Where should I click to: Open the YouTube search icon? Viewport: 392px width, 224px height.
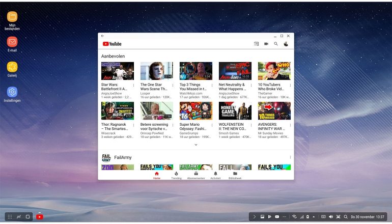pos(276,44)
